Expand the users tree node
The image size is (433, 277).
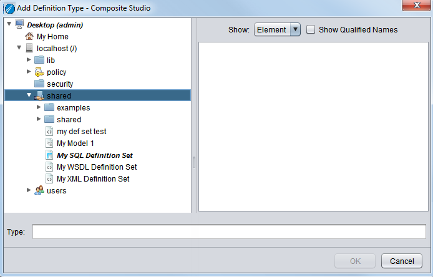click(29, 191)
